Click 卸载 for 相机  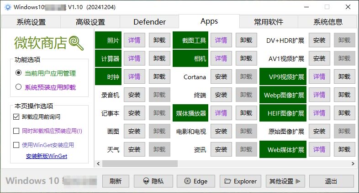(x=246, y=58)
